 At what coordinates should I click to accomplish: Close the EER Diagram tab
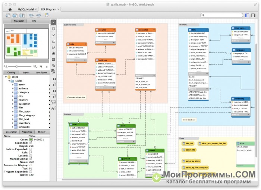click(x=58, y=9)
